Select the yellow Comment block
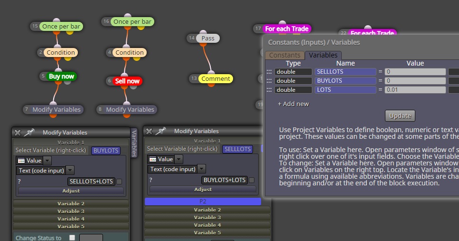Image resolution: width=459 pixels, height=241 pixels. [215, 78]
